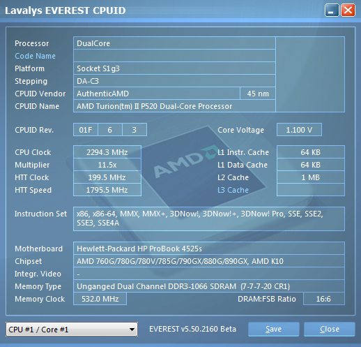Click the 45 nm process value
This screenshot has height=347, width=361.
click(258, 94)
